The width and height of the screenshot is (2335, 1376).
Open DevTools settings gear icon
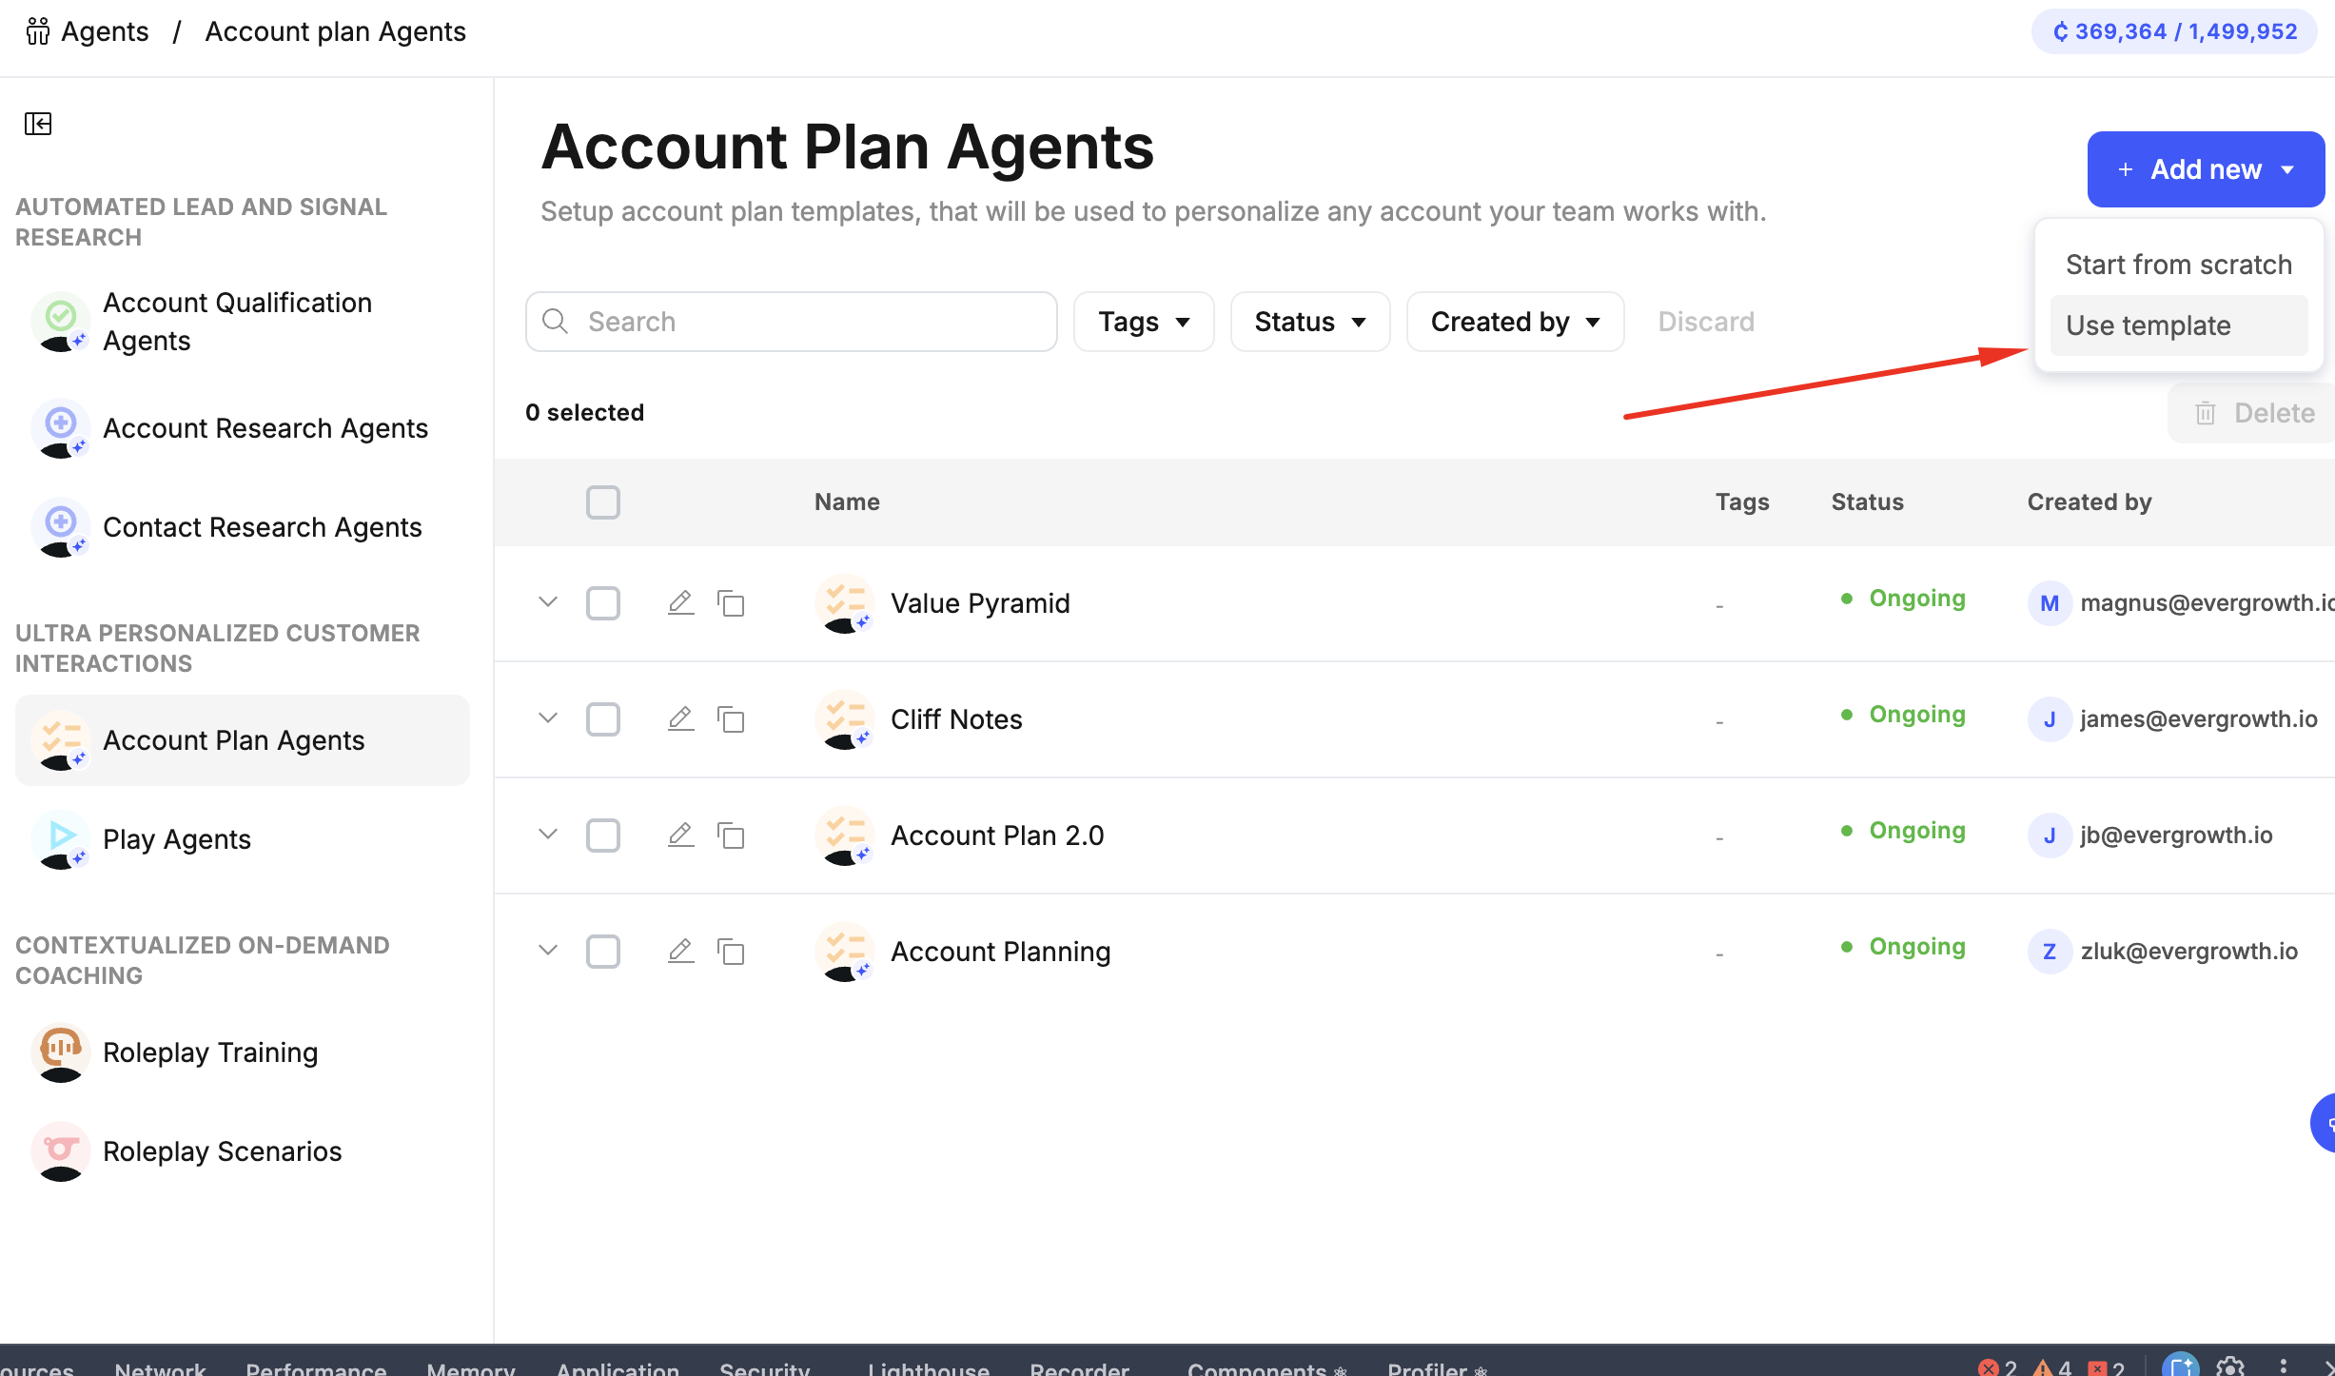point(2230,1366)
